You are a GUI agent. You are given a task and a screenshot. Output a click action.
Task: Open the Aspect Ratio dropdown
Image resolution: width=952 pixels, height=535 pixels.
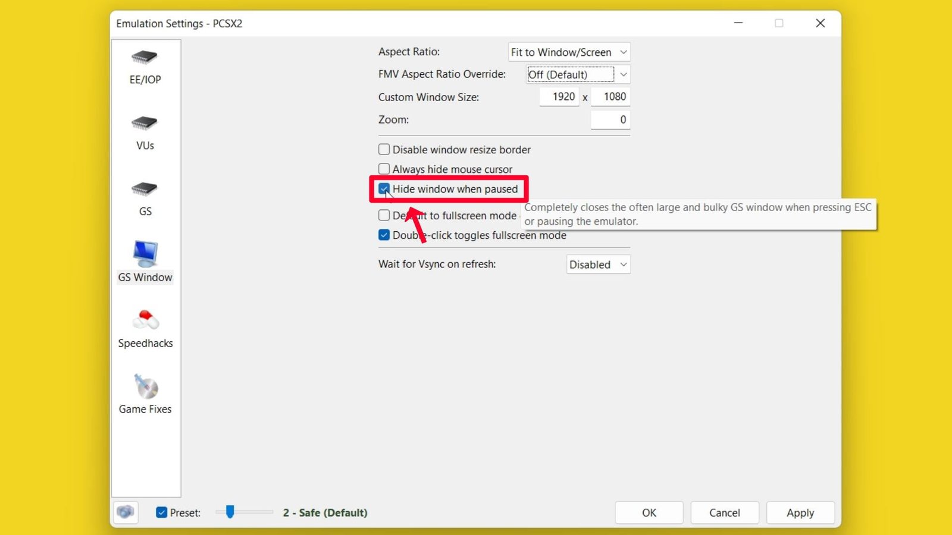point(569,52)
